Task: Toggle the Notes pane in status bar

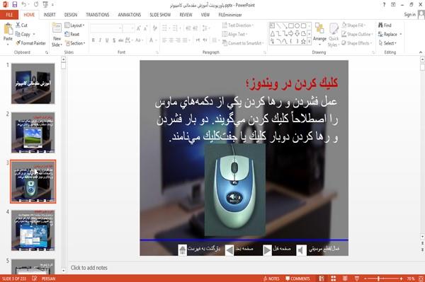Action: pos(271,278)
